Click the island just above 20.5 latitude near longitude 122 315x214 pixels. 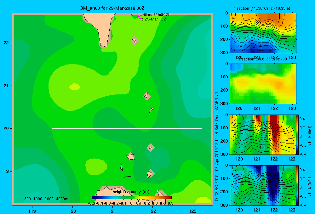[147, 96]
